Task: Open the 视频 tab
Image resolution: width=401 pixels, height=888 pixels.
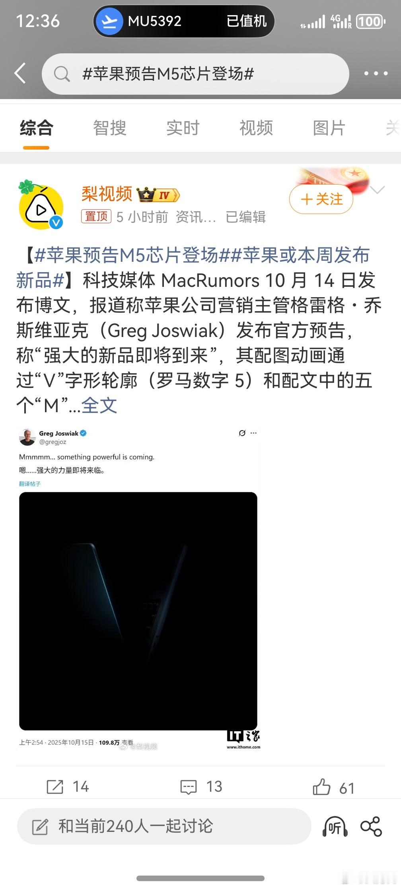Action: pos(256,128)
